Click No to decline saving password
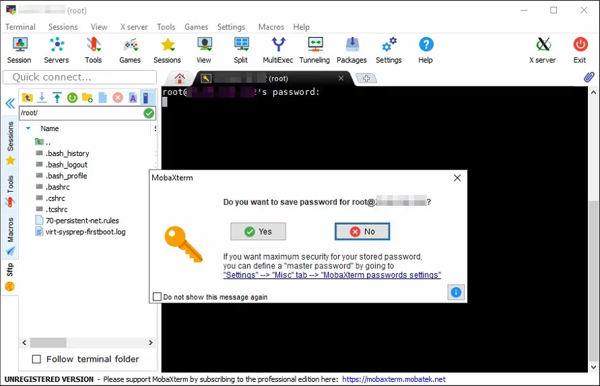 (x=362, y=231)
